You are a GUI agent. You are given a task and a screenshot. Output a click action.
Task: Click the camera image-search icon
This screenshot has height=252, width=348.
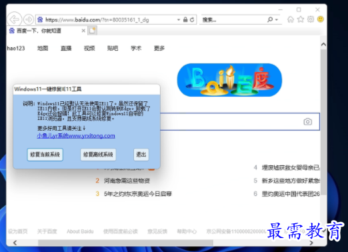tap(308, 121)
